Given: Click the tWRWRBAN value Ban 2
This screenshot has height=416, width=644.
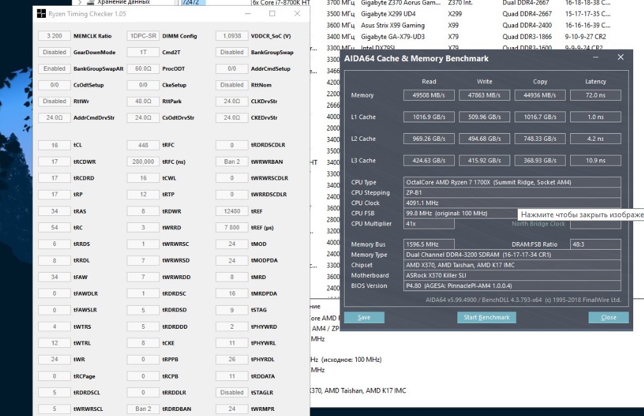Looking at the screenshot, I should [x=232, y=161].
